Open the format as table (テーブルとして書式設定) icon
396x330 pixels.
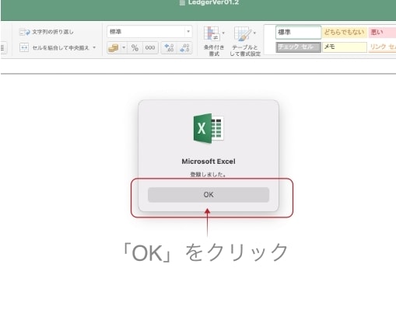click(245, 41)
